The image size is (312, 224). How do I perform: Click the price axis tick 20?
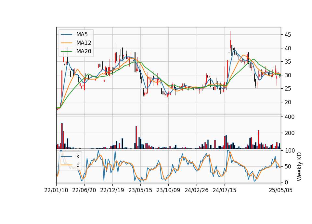click(x=288, y=102)
